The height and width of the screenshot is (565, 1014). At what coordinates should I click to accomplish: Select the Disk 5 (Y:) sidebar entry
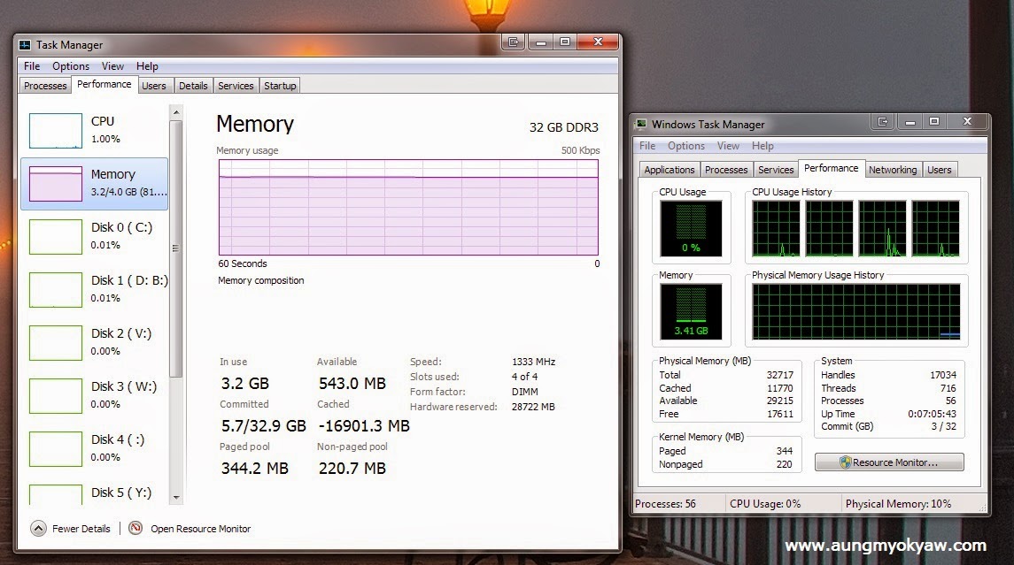[95, 494]
